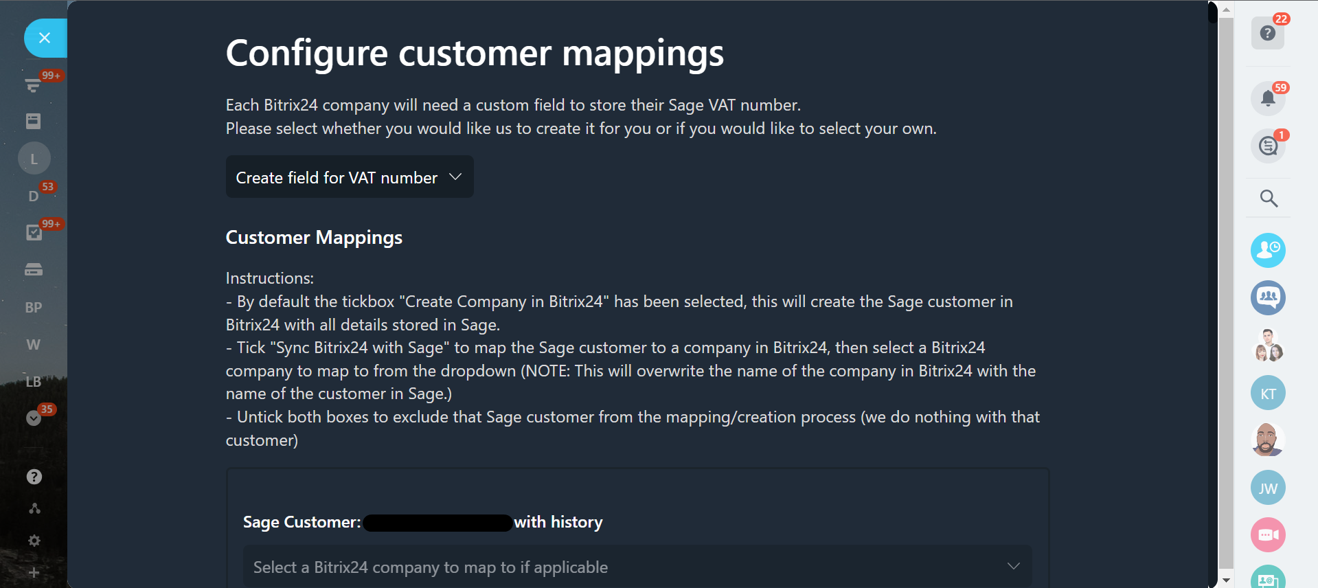The width and height of the screenshot is (1318, 588).
Task: Click the search magnifier icon
Action: coord(1269,199)
